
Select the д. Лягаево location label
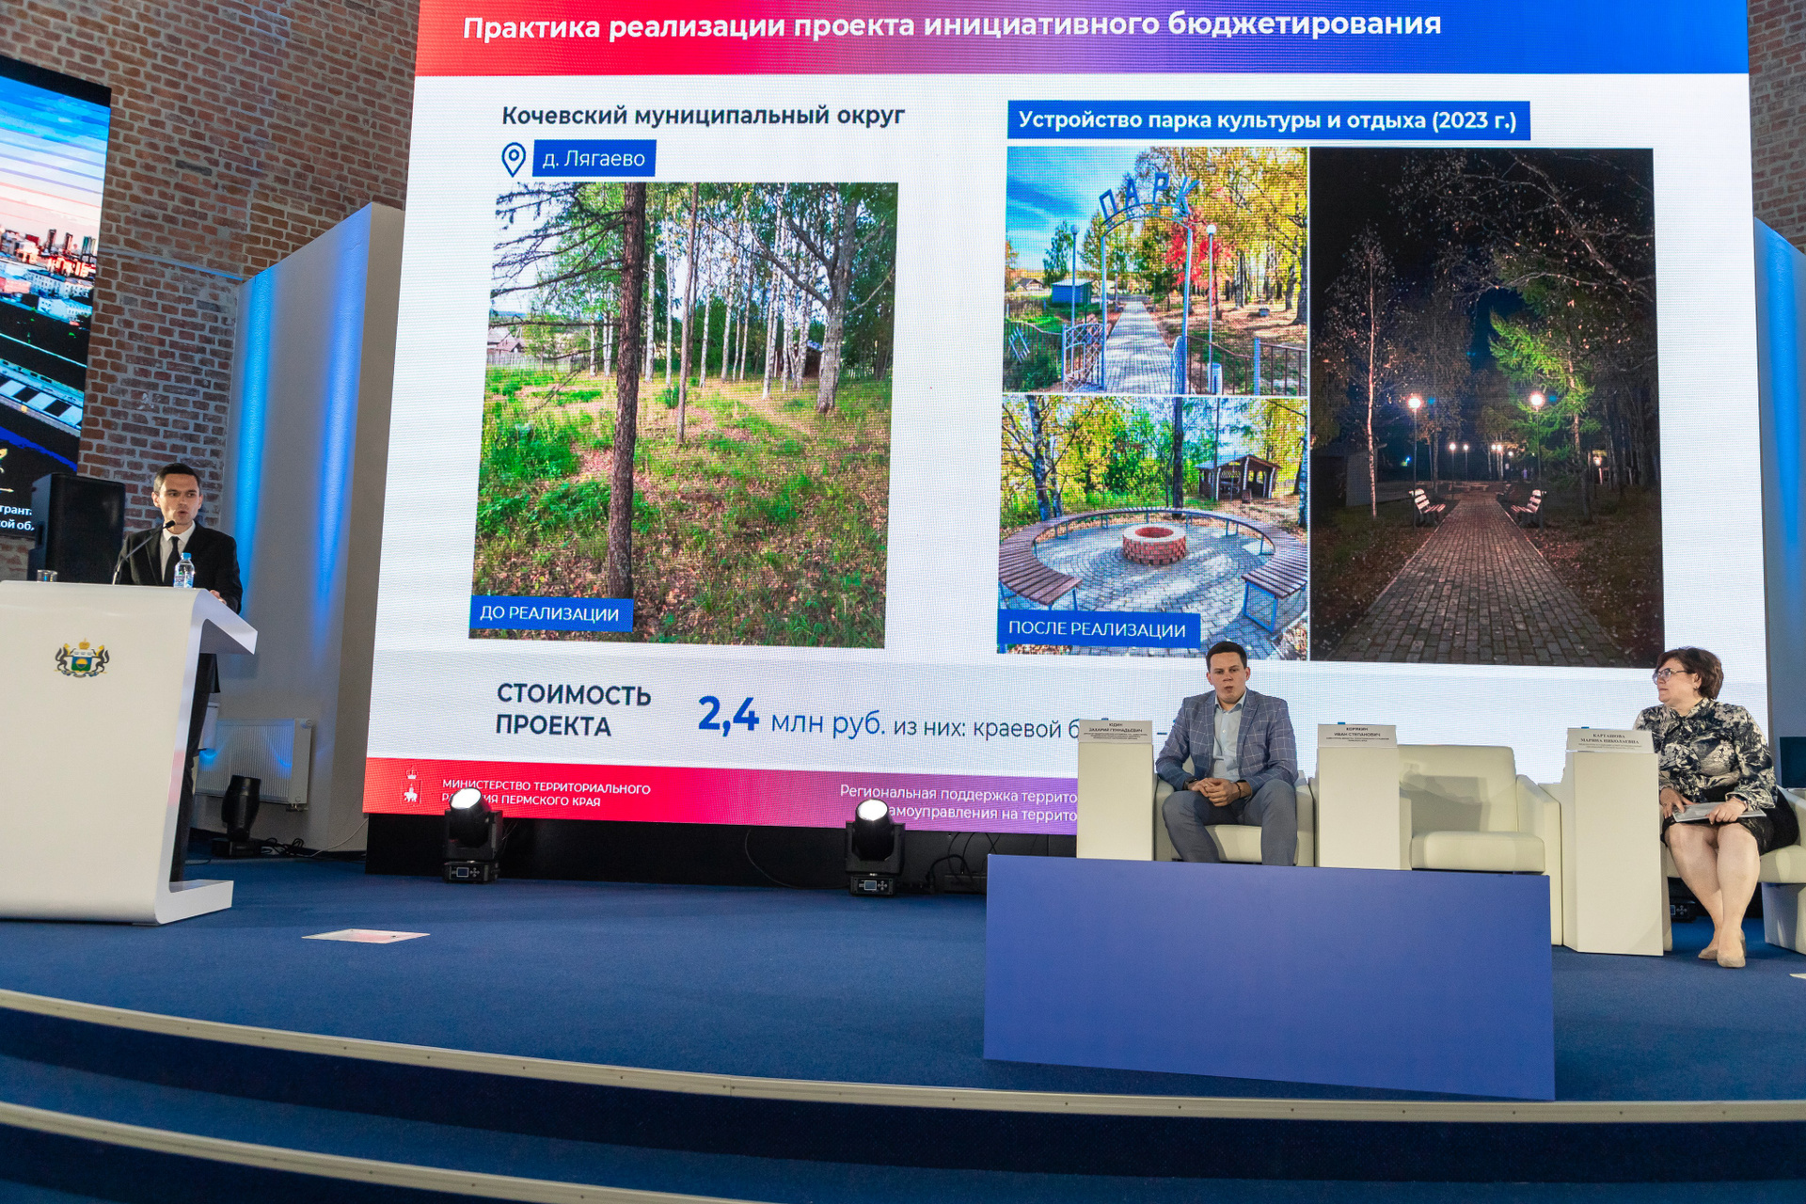[x=594, y=159]
